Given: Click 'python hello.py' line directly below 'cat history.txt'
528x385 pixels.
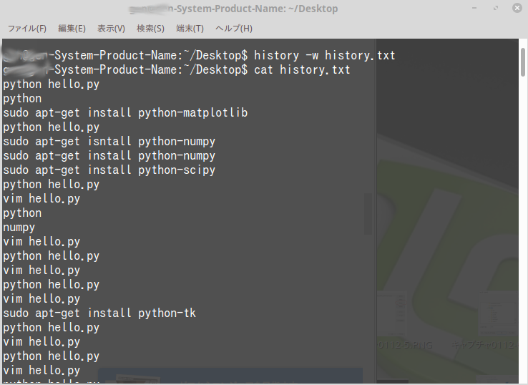Looking at the screenshot, I should pos(52,84).
